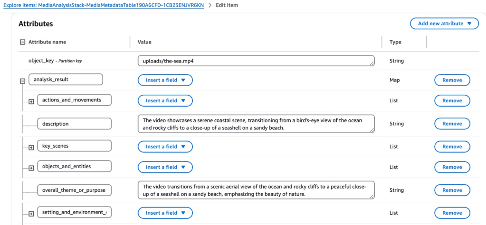Click the Explore items breadcrumb link
The width and height of the screenshot is (486, 225).
[103, 5]
